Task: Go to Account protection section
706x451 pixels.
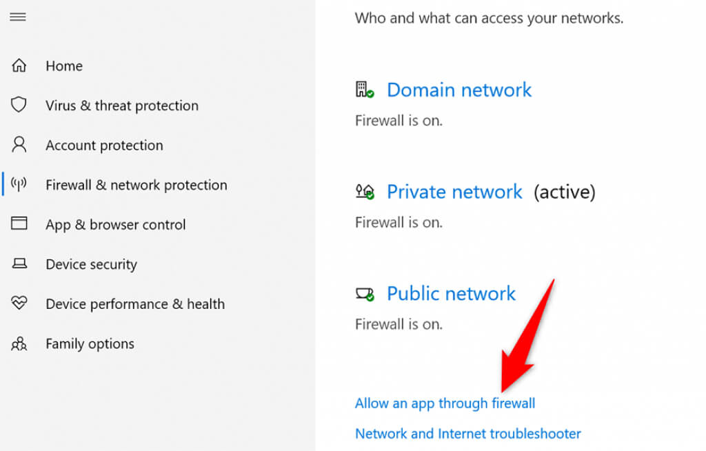Action: pos(104,146)
